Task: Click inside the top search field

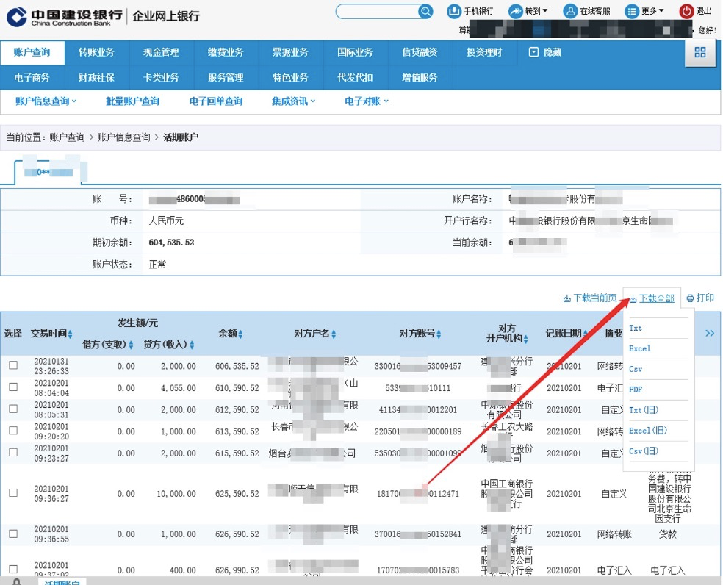Action: 377,12
